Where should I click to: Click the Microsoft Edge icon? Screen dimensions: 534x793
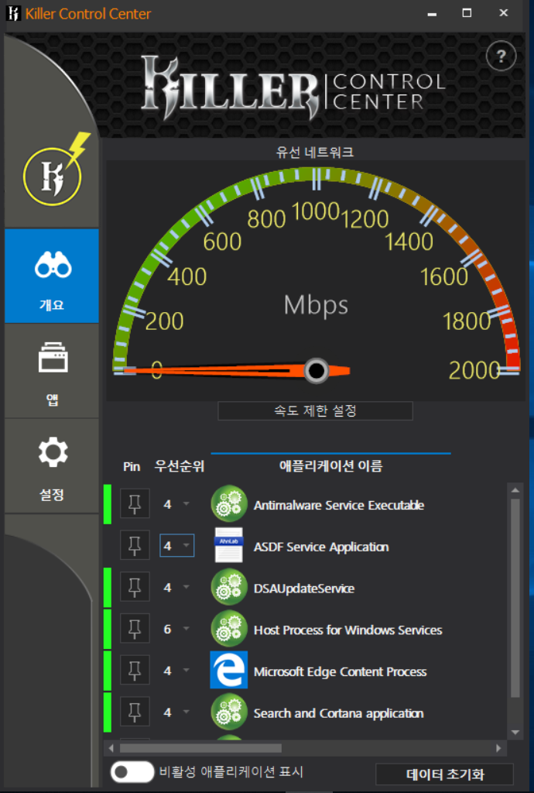(x=229, y=670)
